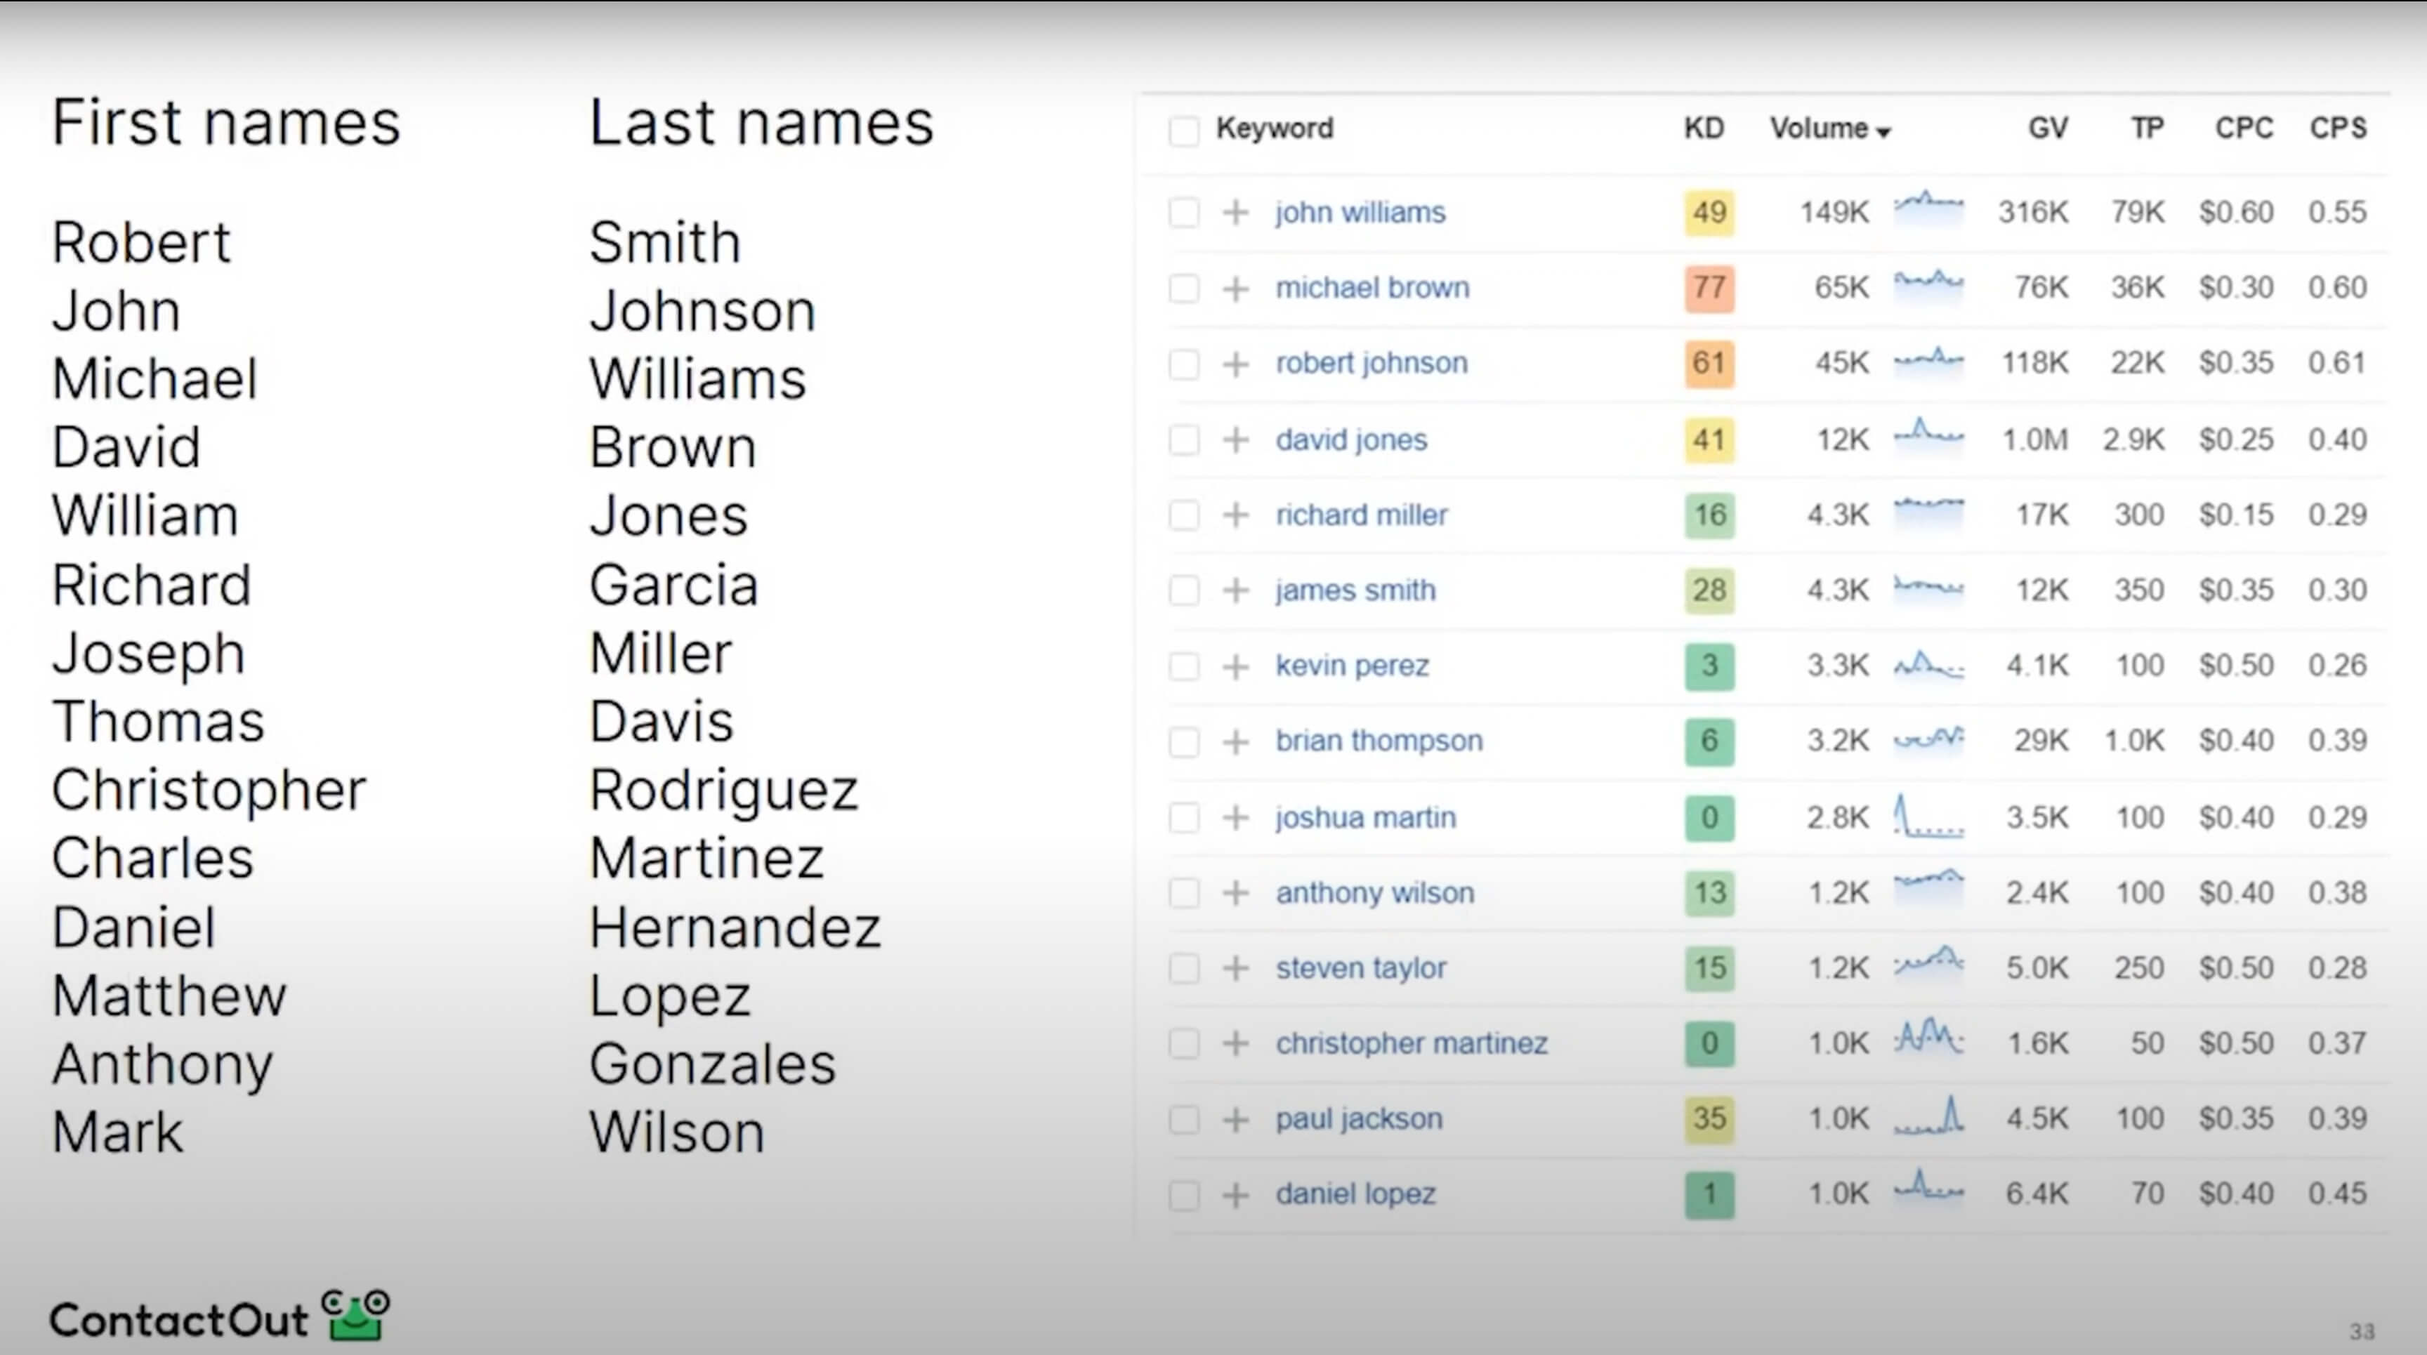Click the orange KD 77 badge
The height and width of the screenshot is (1355, 2427).
[x=1709, y=287]
